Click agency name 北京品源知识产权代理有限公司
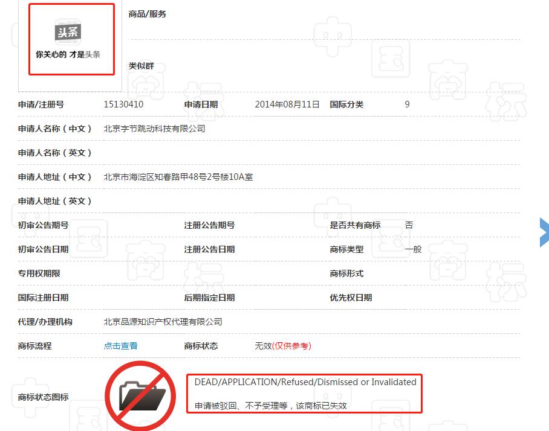The height and width of the screenshot is (431, 549). [163, 322]
